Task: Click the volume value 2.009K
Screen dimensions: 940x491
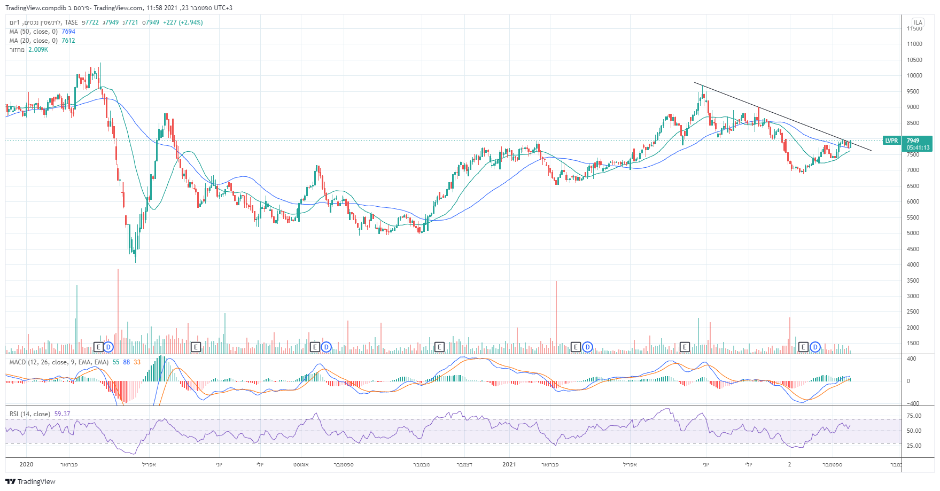Action: click(38, 50)
